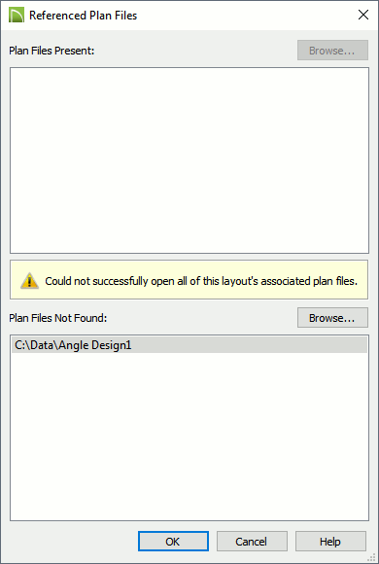Click the blank area of the Not Found list

(189, 437)
